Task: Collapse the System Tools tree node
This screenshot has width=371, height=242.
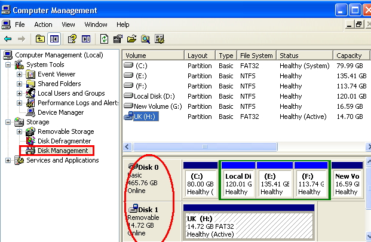Action: (x=8, y=65)
